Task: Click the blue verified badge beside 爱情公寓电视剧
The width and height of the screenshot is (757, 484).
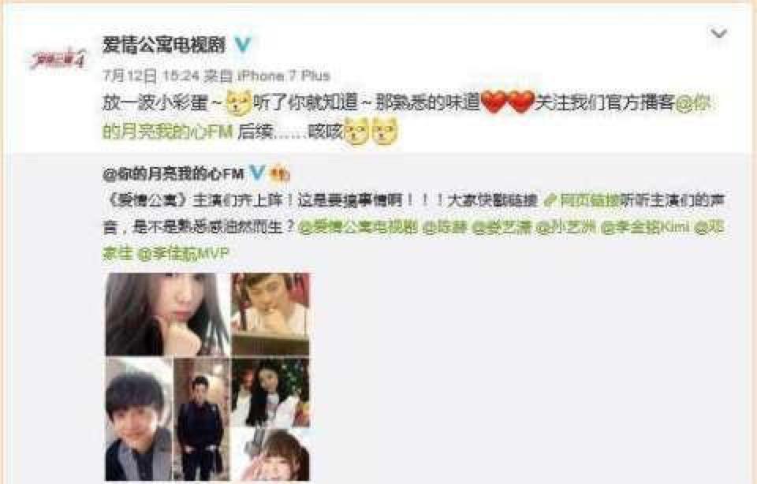Action: [x=243, y=45]
